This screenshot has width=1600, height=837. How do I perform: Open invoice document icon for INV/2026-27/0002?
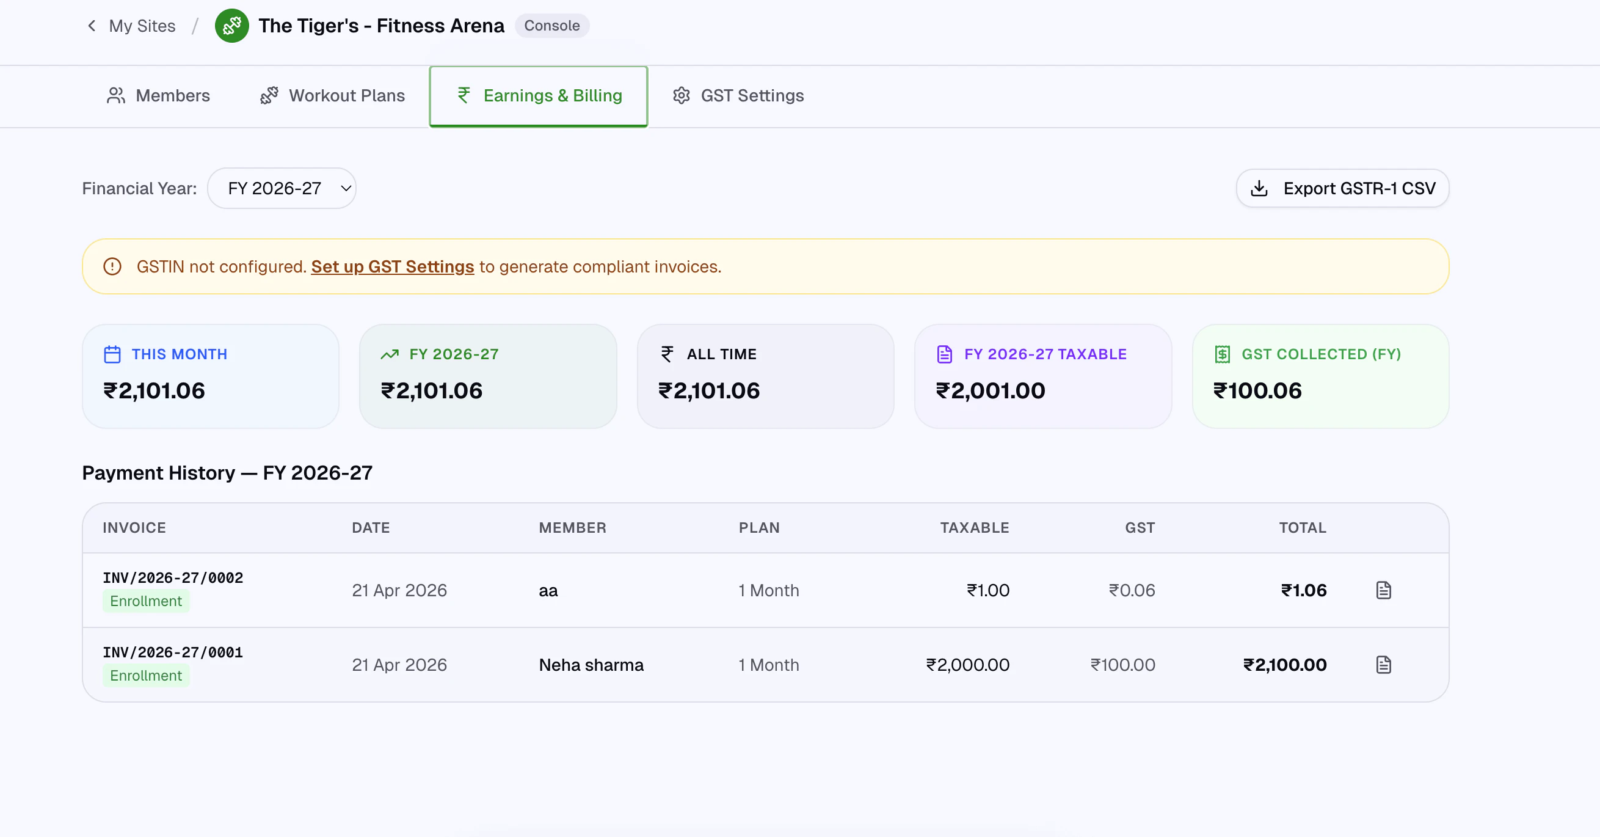(1383, 590)
